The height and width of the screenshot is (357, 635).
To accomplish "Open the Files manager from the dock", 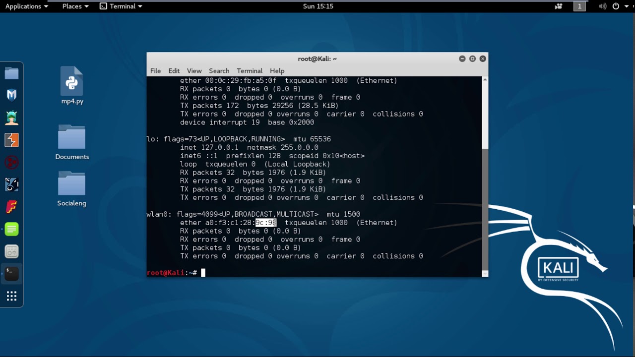I will coord(11,73).
